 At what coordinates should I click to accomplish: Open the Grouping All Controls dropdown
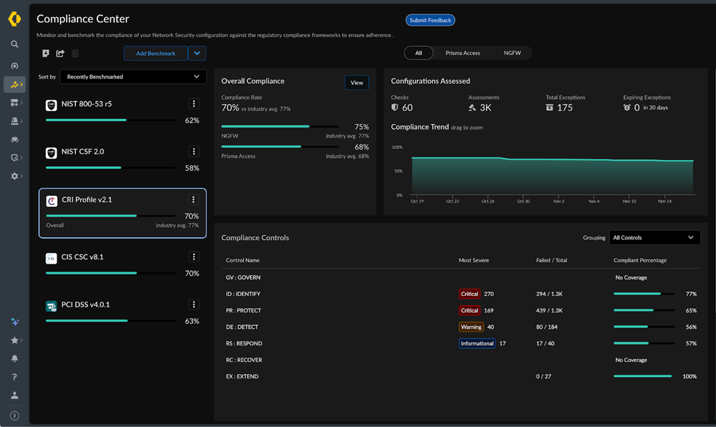(654, 237)
